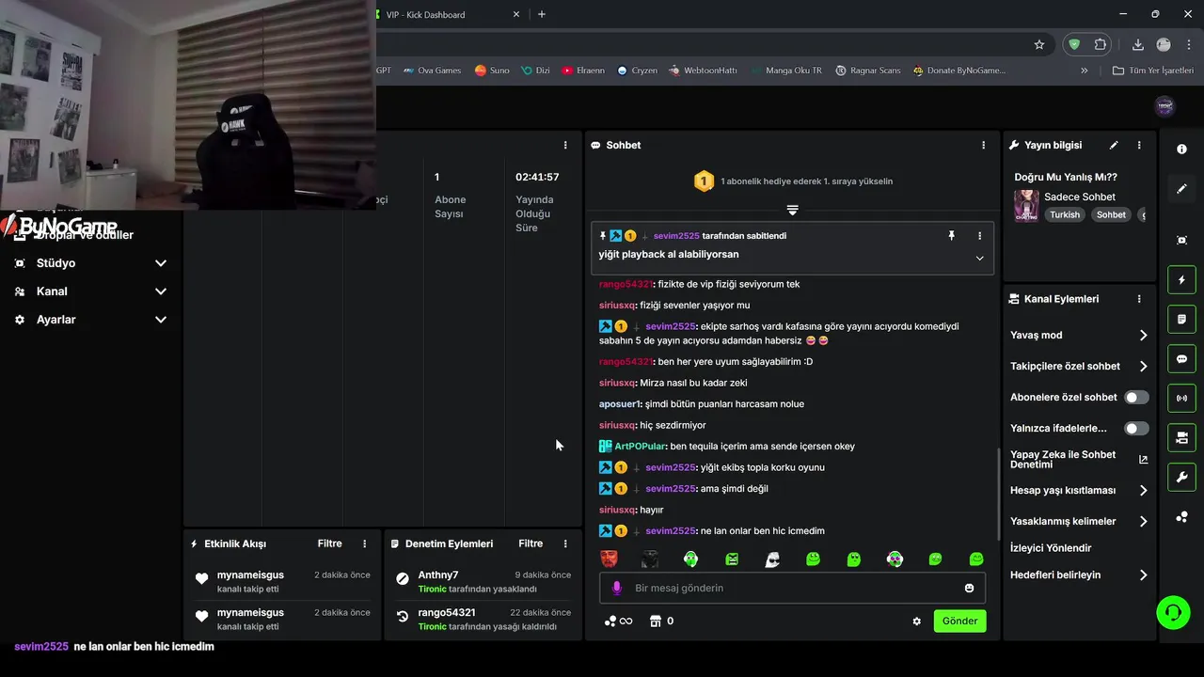Open the info icon in right rail

pos(1181,150)
